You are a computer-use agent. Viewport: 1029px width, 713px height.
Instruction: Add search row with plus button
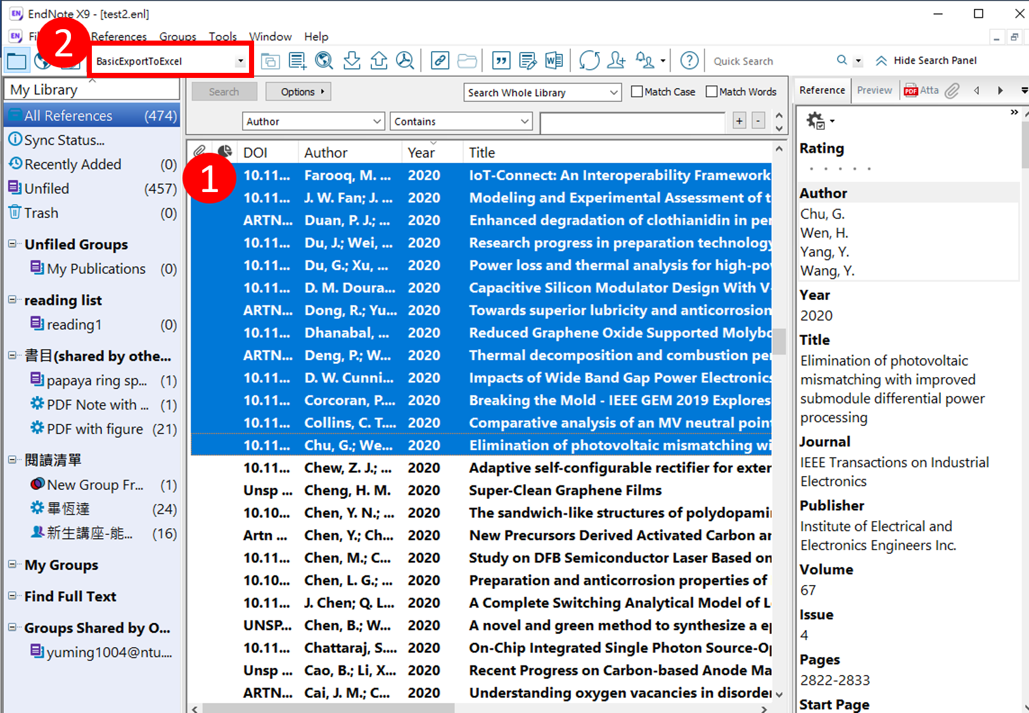point(739,120)
